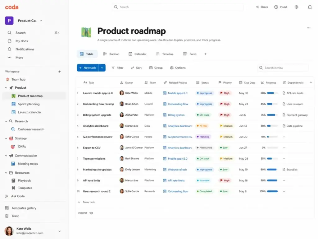Open the New task dropdown arrow

click(102, 68)
